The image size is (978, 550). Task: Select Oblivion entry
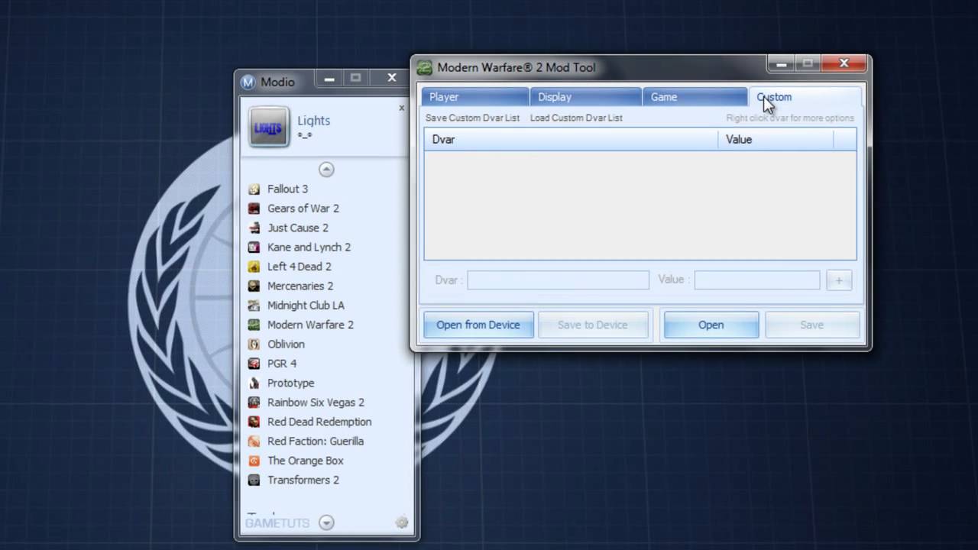click(x=286, y=344)
